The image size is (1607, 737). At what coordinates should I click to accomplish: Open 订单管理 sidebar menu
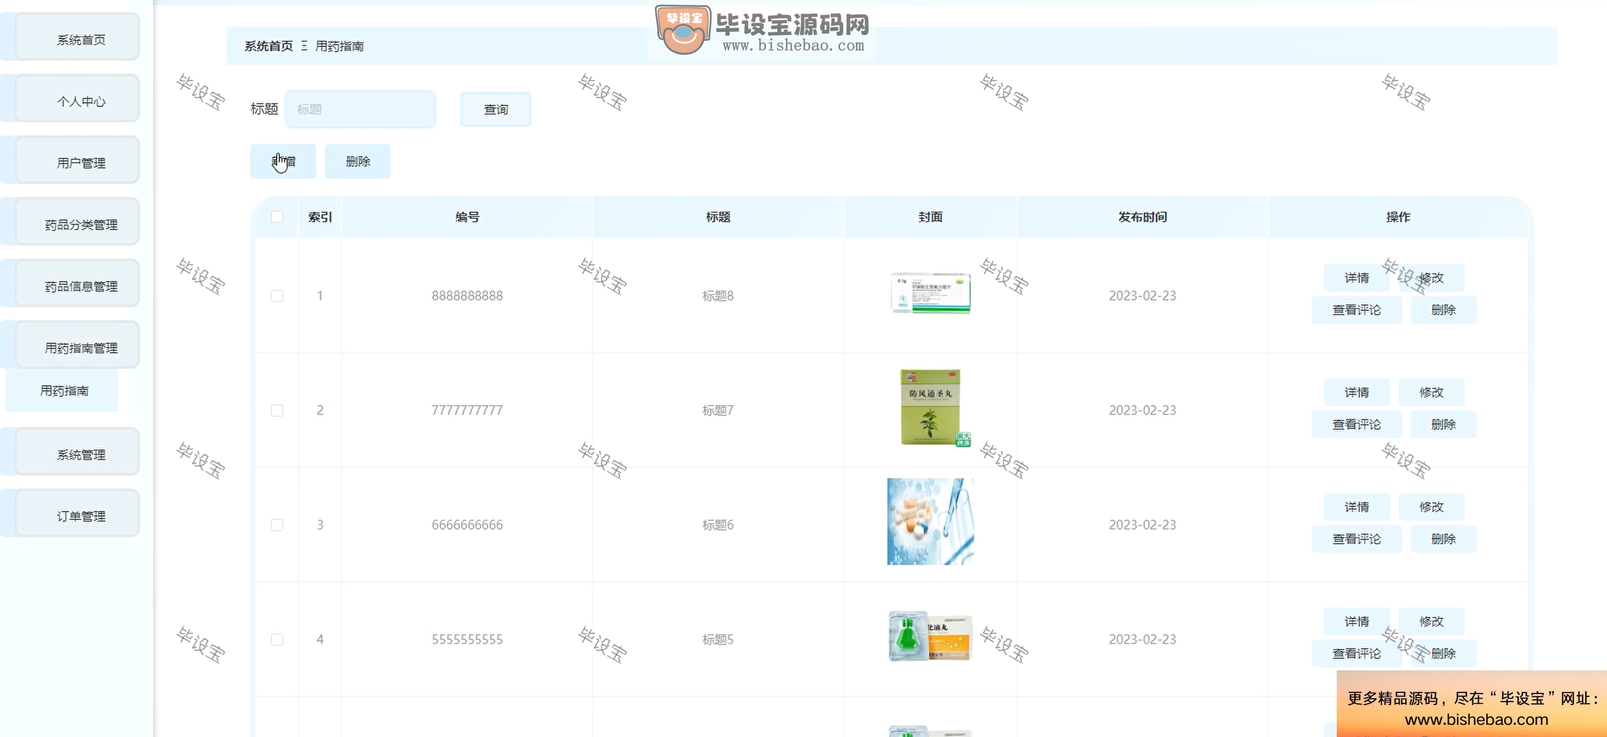point(77,514)
